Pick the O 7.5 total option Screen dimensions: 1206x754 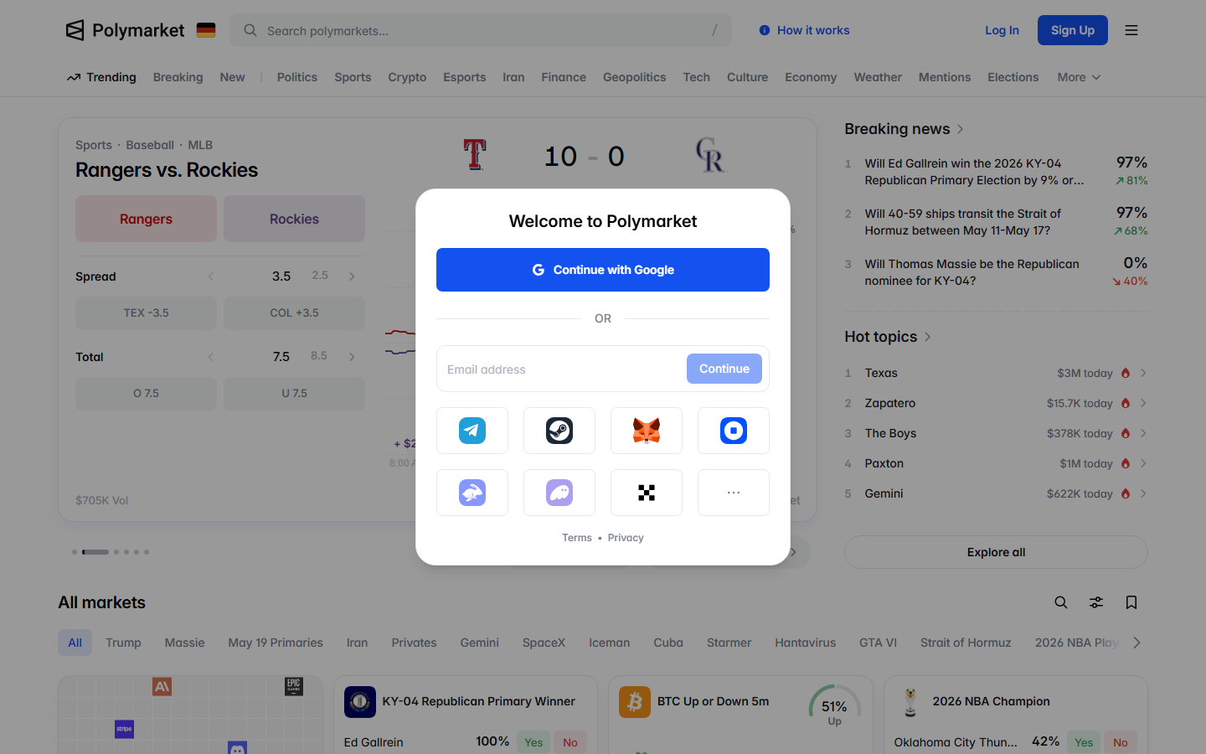click(x=146, y=393)
